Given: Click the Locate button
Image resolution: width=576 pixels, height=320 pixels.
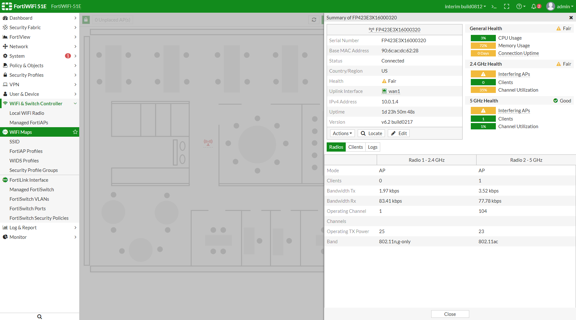Looking at the screenshot, I should [371, 134].
